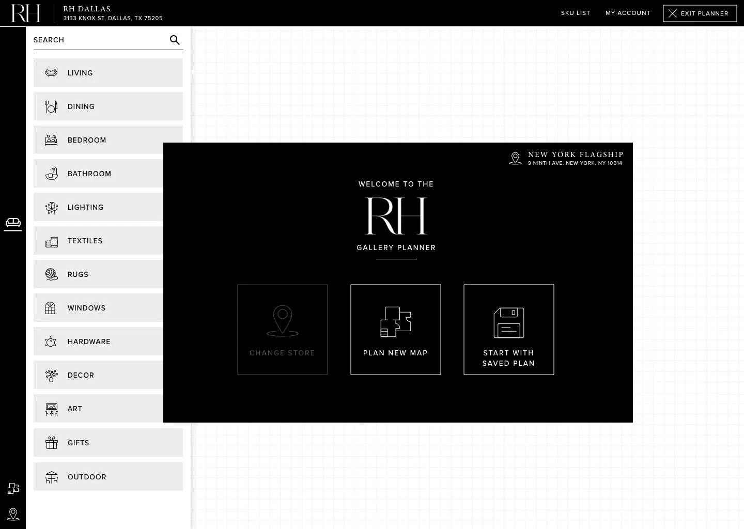744x529 pixels.
Task: Click the Dining utensils icon
Action: click(x=51, y=106)
